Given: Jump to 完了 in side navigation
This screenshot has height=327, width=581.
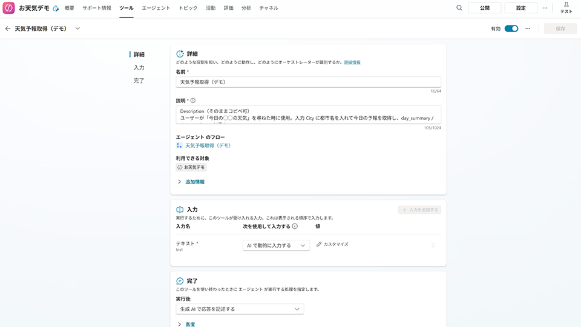Looking at the screenshot, I should tap(139, 81).
